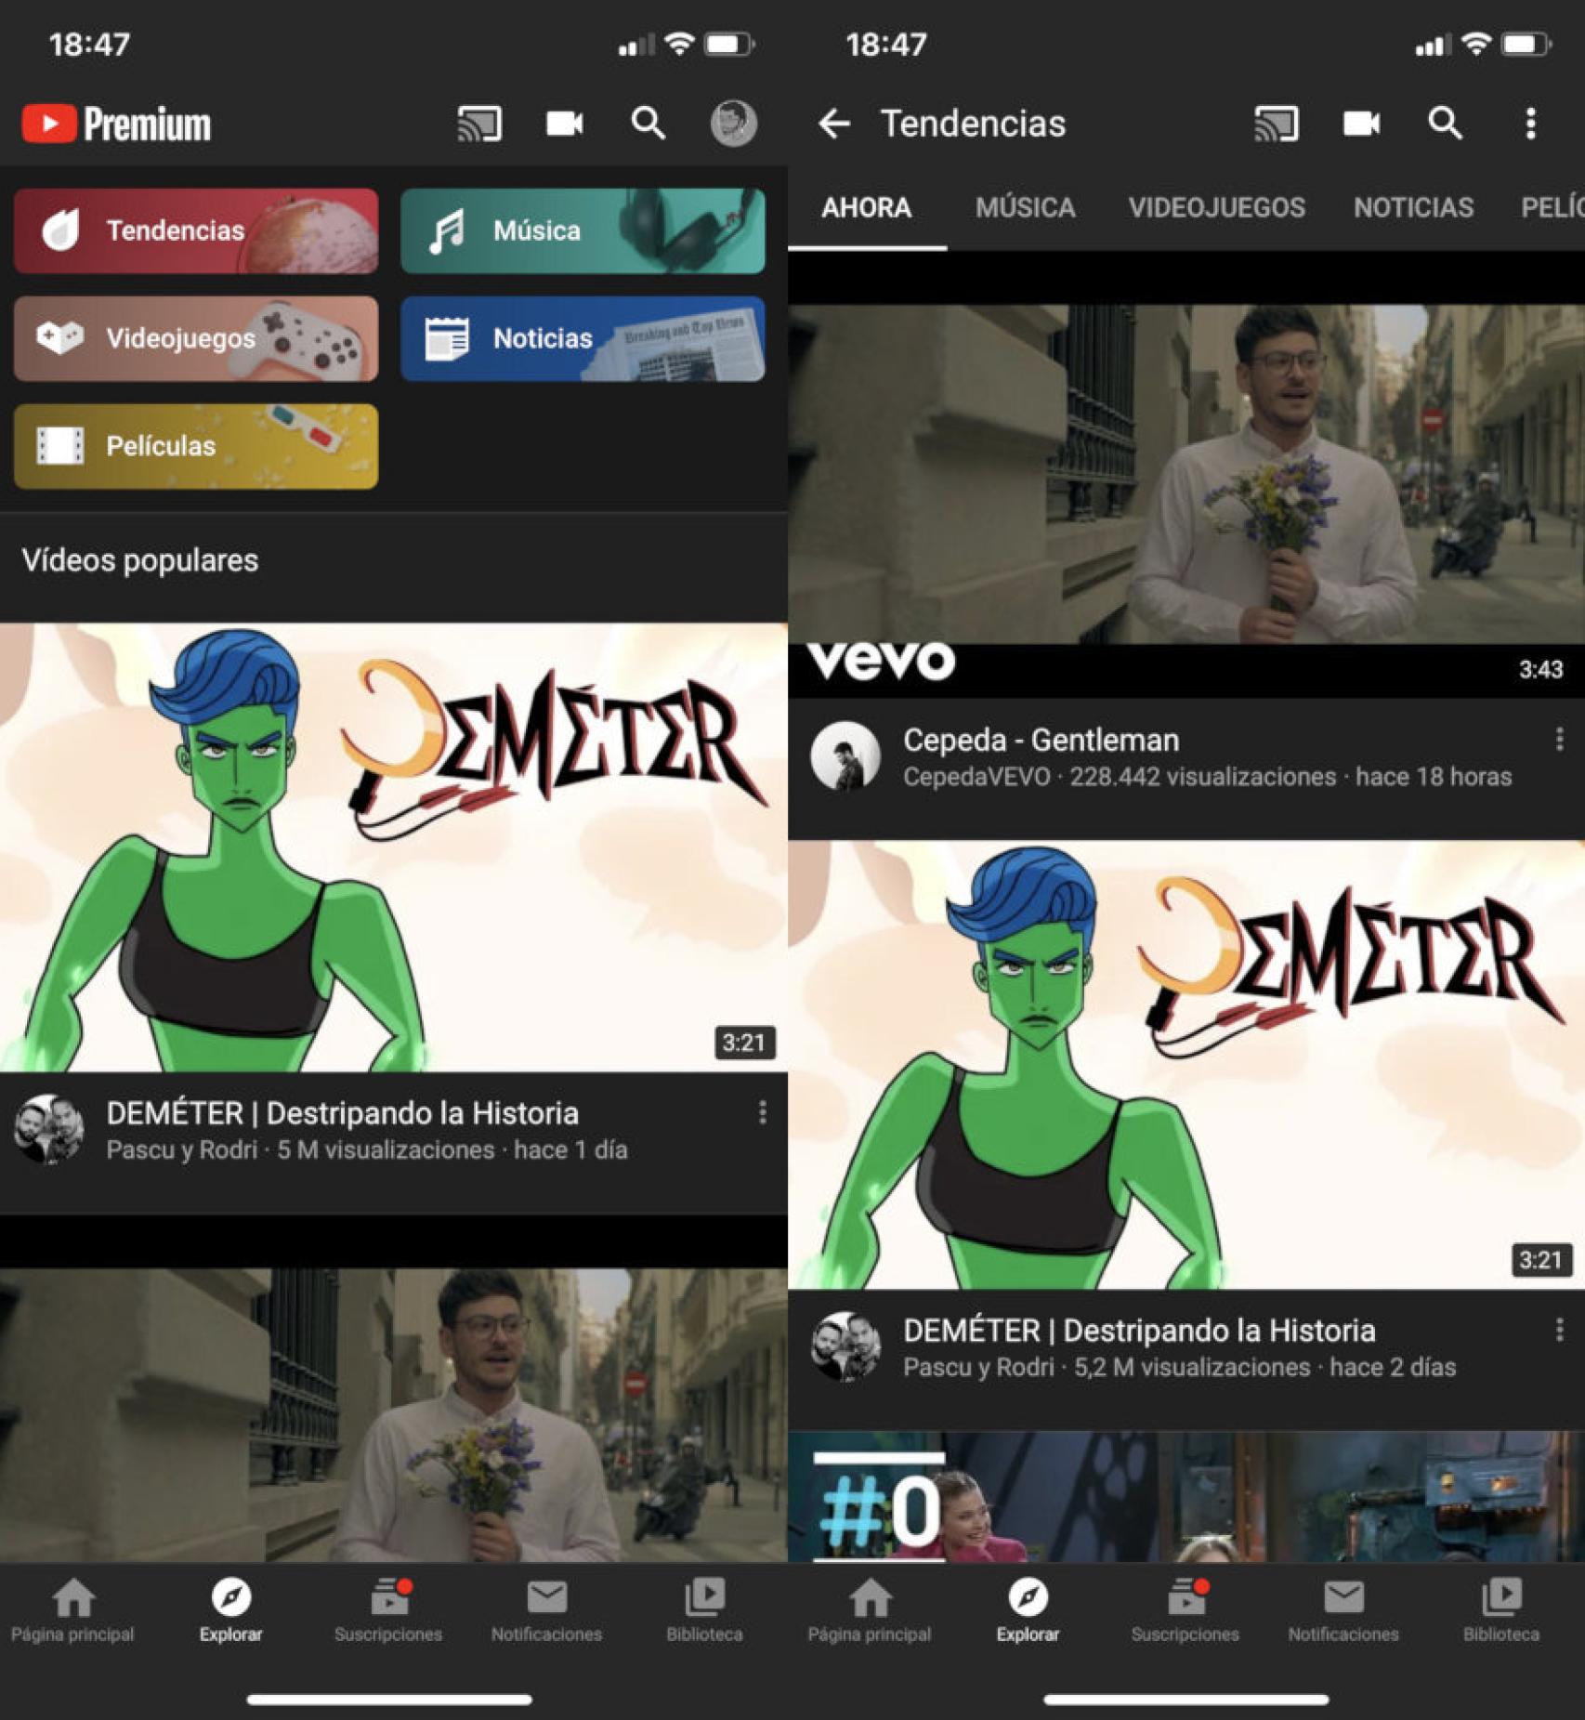Open search in the left YouTube Premium screen
Screen dimensions: 1585x1720
pyautogui.click(x=648, y=123)
